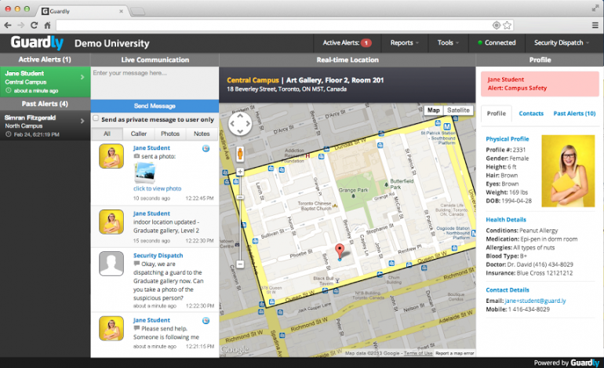Expand the Reports dropdown
This screenshot has width=604, height=368.
tap(404, 42)
